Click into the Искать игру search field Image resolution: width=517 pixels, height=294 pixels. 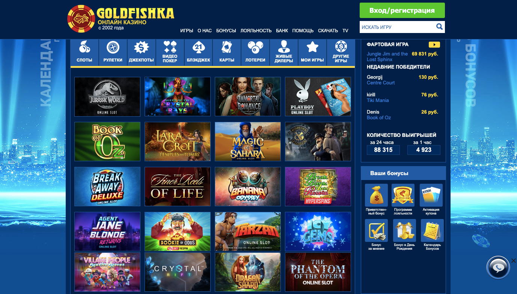(397, 27)
